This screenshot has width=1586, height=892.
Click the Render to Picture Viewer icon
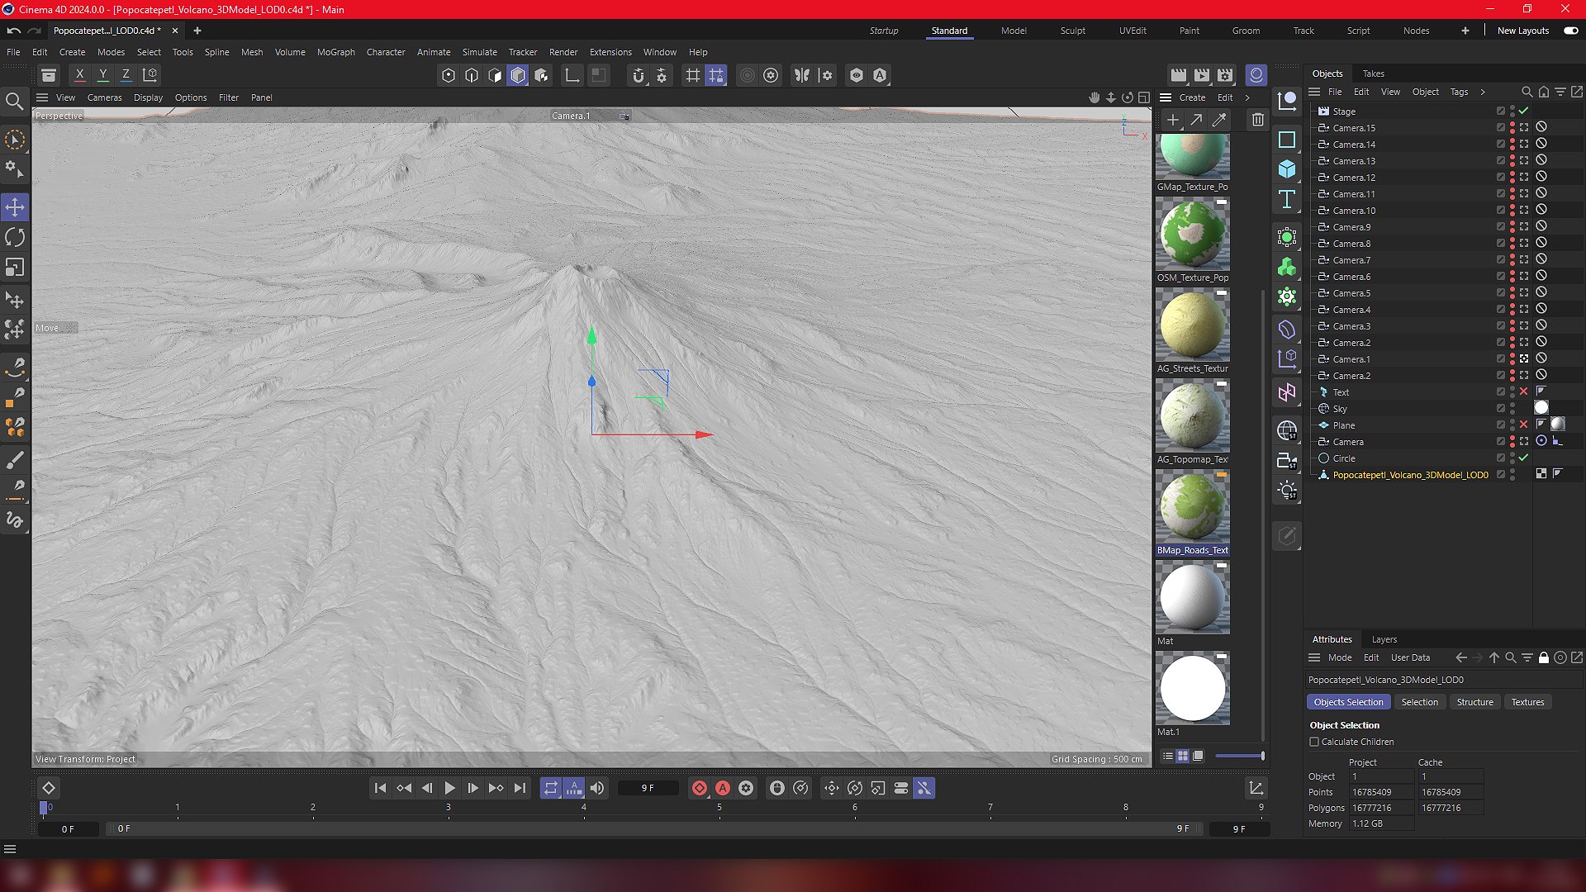point(1202,75)
